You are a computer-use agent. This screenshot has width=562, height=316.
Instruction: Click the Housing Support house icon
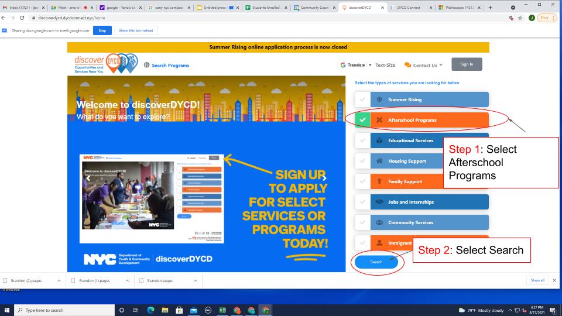click(379, 161)
